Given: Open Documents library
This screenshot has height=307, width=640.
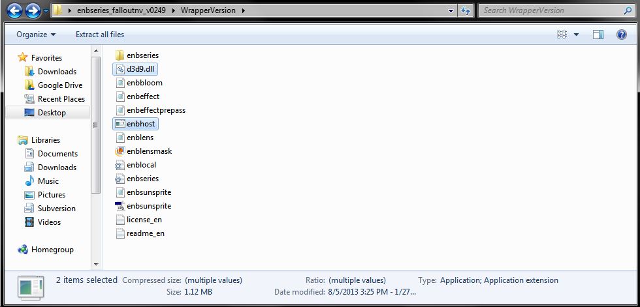Looking at the screenshot, I should click(57, 154).
